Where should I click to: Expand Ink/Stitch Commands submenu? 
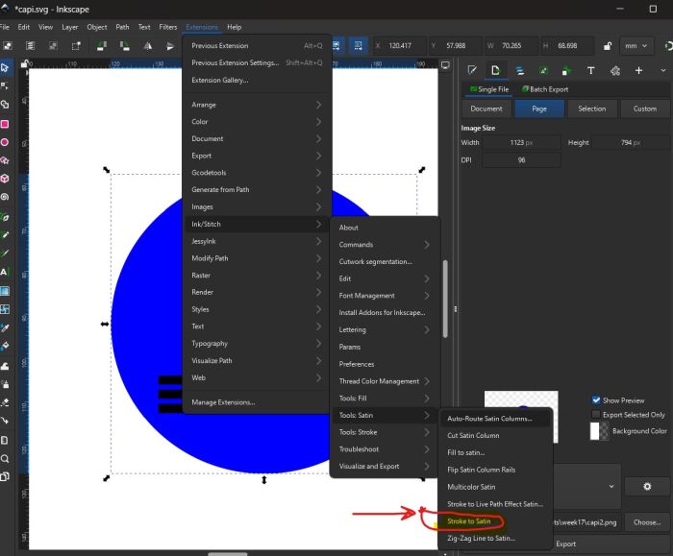click(x=385, y=245)
